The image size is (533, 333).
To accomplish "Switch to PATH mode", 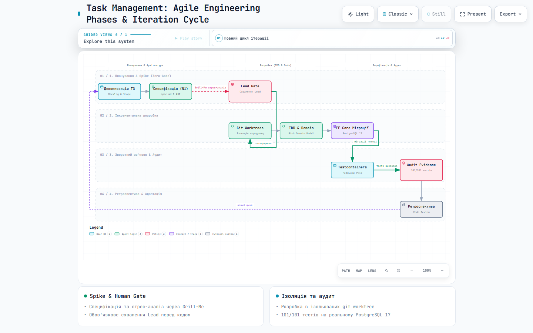I will click(x=346, y=271).
